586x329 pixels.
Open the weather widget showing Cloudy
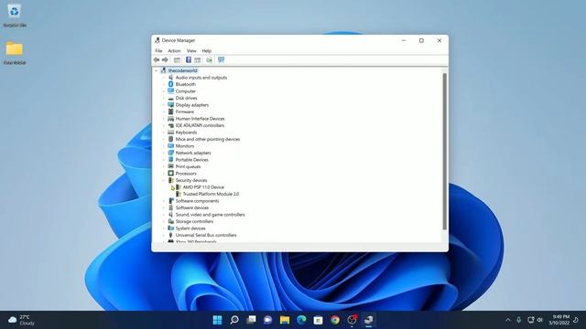tap(22, 320)
